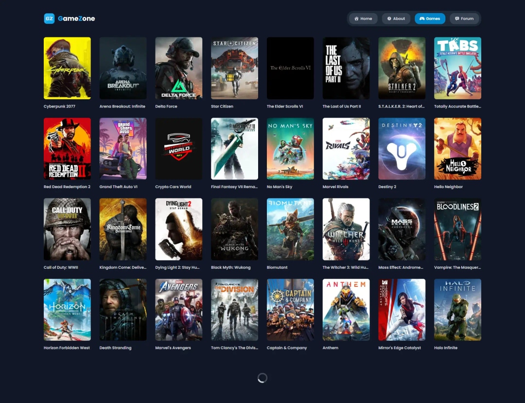Click the "Death Stranding" title

coord(116,348)
